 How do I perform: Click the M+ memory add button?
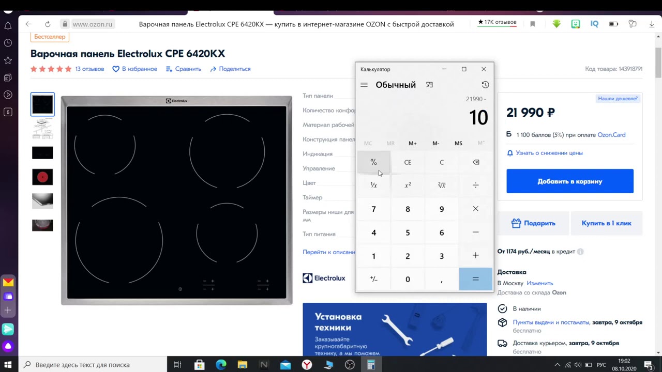(x=413, y=143)
